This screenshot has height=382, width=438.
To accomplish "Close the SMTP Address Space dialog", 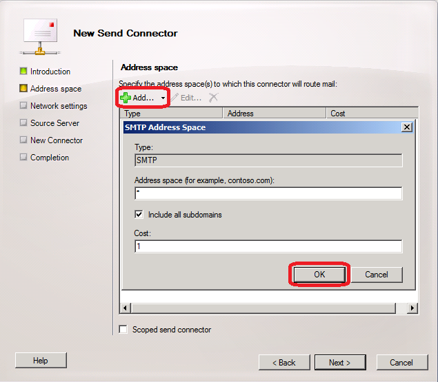I will pyautogui.click(x=406, y=127).
